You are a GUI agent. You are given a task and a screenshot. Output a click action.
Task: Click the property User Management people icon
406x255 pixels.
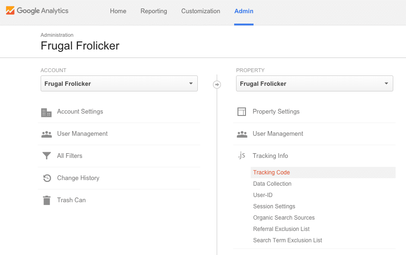click(242, 134)
